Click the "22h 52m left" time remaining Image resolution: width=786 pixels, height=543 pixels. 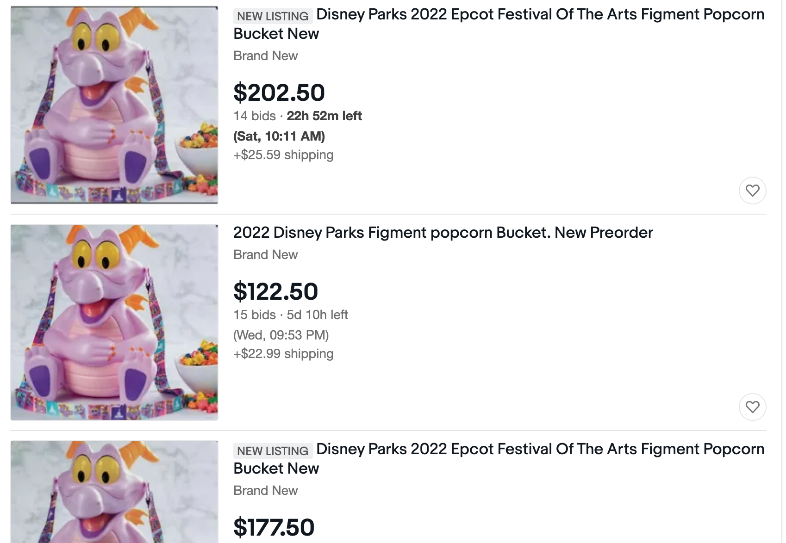[324, 116]
